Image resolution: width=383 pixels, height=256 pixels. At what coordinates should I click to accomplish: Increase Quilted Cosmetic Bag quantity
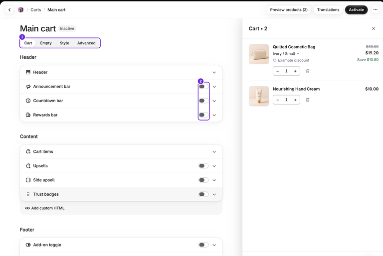click(x=295, y=71)
